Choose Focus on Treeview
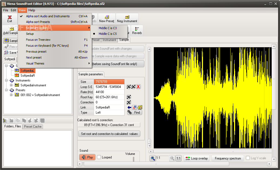 [x=55, y=40]
